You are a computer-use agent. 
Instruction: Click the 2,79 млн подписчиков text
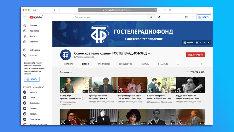pyautogui.click(x=84, y=57)
